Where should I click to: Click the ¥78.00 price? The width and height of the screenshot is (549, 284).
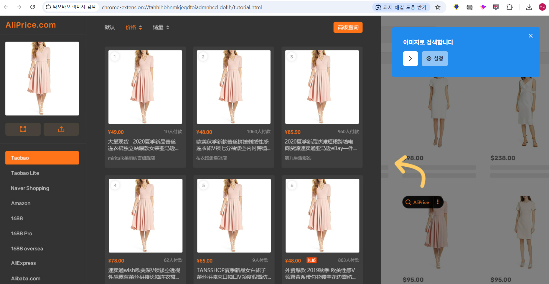[116, 261]
